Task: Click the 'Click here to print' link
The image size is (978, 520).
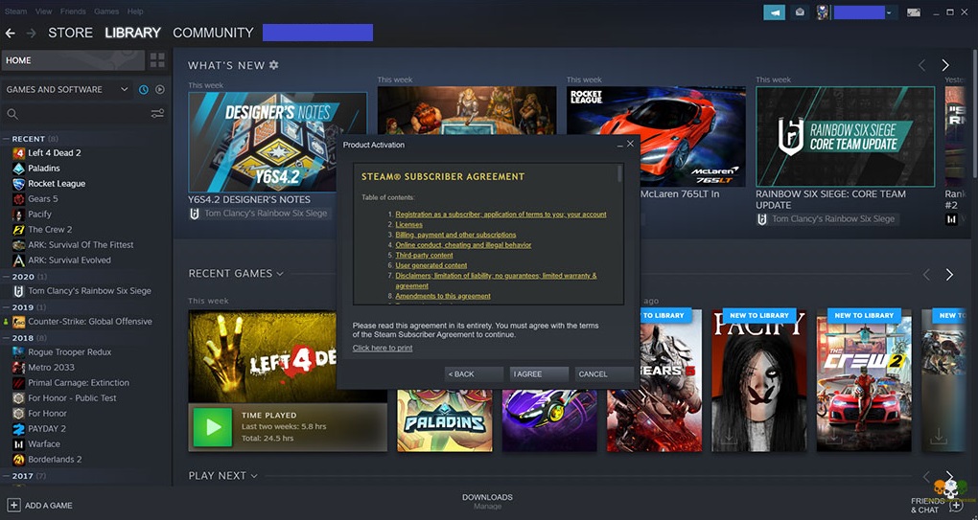Action: pos(383,349)
